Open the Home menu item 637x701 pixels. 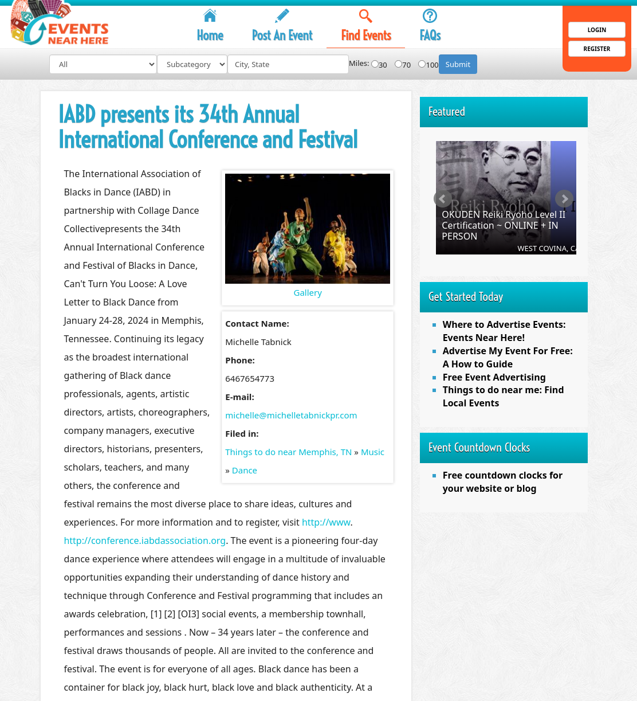(x=210, y=36)
